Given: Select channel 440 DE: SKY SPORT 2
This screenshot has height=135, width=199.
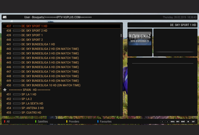Looking at the screenshot, I should tap(61, 40).
